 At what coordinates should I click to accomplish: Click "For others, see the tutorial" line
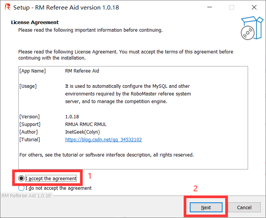(x=107, y=155)
